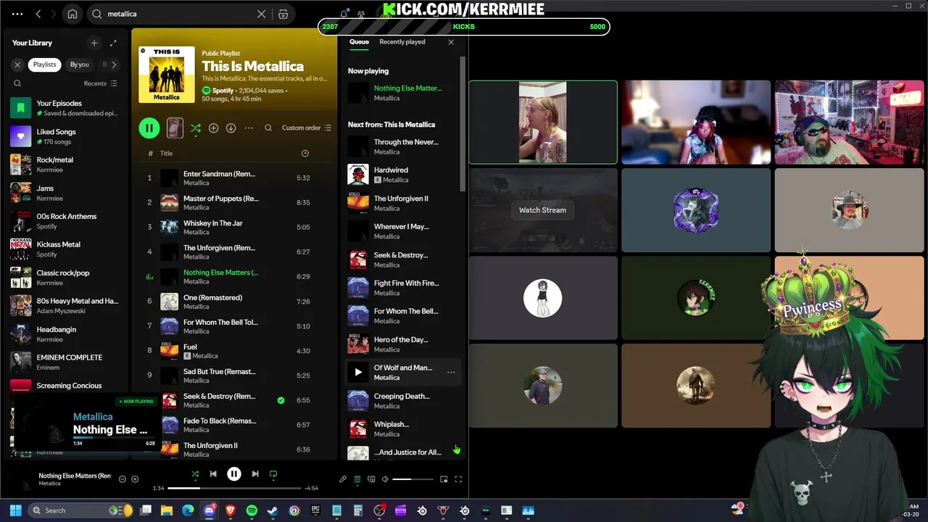Toggle playlist shuffle next to the green button

pyautogui.click(x=196, y=128)
